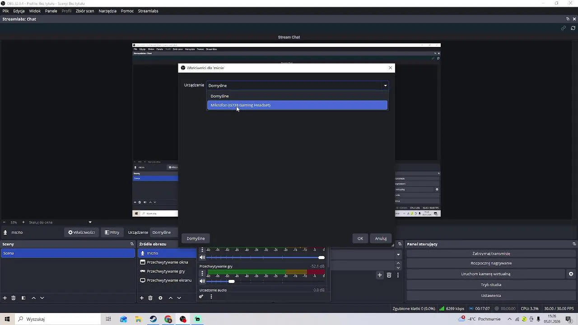Increase transition duration with up arrow
578x325 pixels.
pos(398,263)
